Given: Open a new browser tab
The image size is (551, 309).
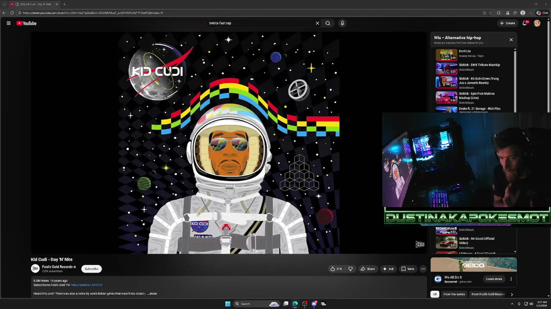Looking at the screenshot, I should pos(64,4).
